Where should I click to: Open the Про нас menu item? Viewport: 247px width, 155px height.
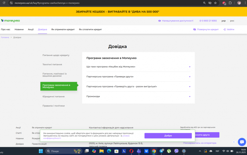5,30
